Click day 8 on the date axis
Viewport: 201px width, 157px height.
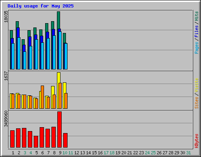pos(54,153)
